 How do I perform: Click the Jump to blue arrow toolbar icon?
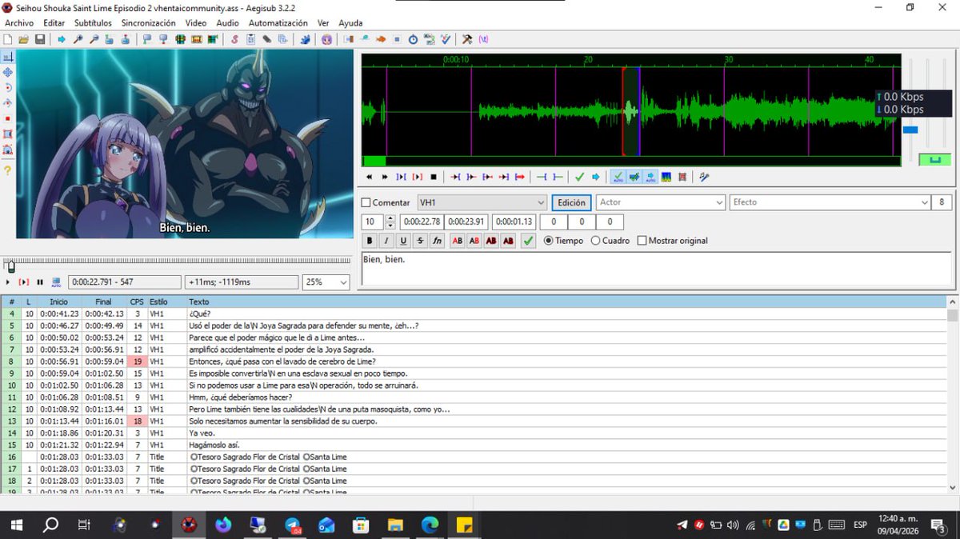tap(62, 38)
